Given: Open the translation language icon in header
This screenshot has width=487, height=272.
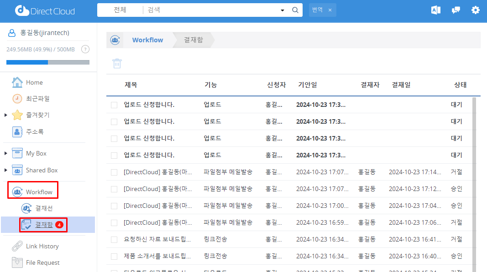Looking at the screenshot, I should (436, 10).
